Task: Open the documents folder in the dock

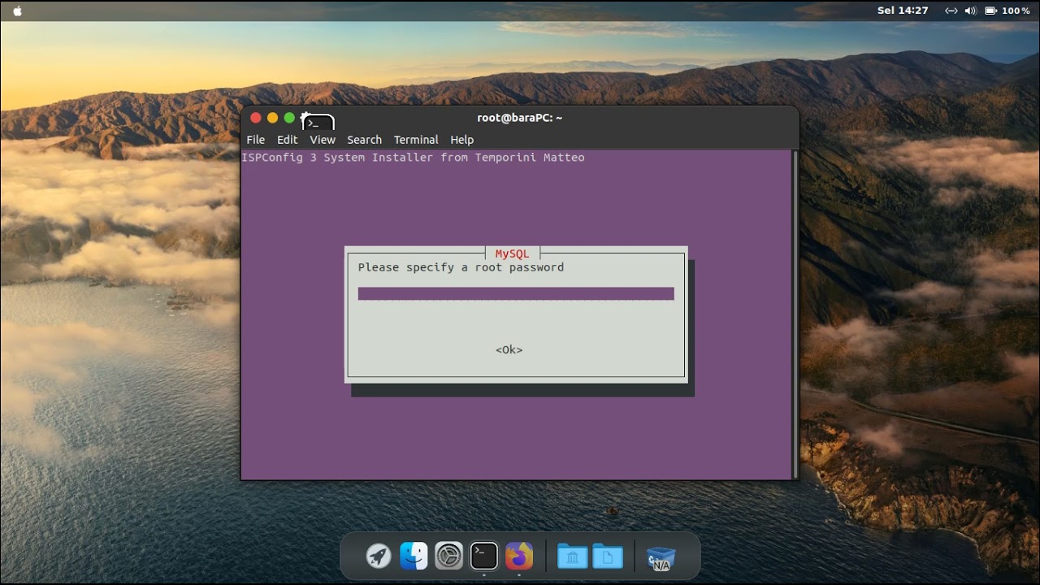Action: [608, 557]
